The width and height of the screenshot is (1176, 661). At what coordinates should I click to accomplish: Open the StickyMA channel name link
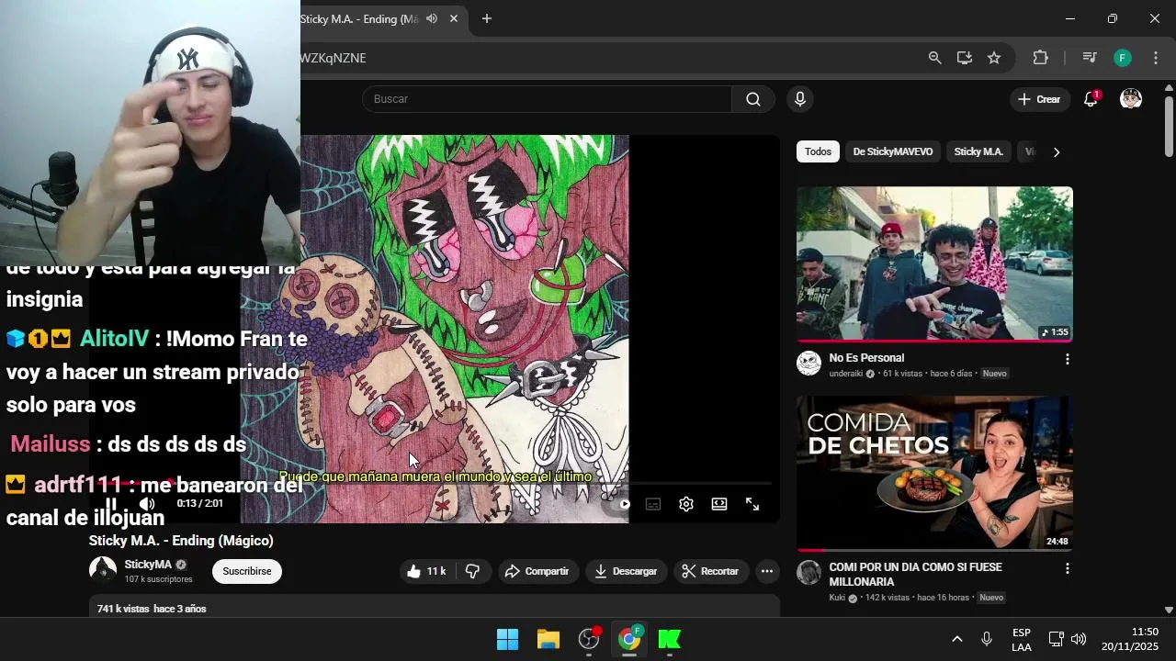[148, 565]
